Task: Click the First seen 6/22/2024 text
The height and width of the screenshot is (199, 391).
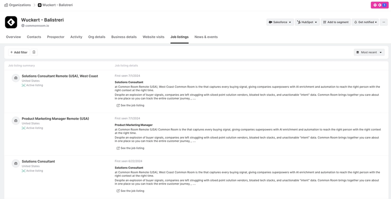Action: pos(128,161)
